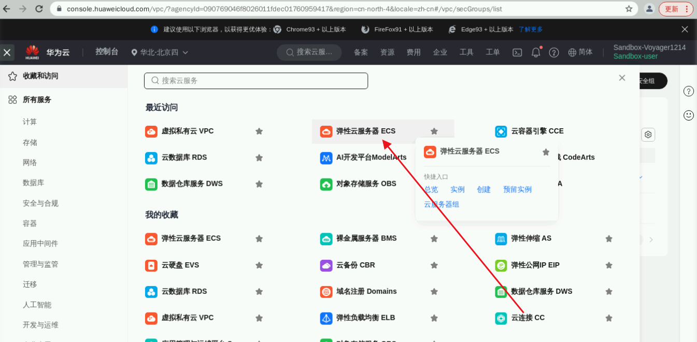Go to 控制台 console home

(x=107, y=52)
